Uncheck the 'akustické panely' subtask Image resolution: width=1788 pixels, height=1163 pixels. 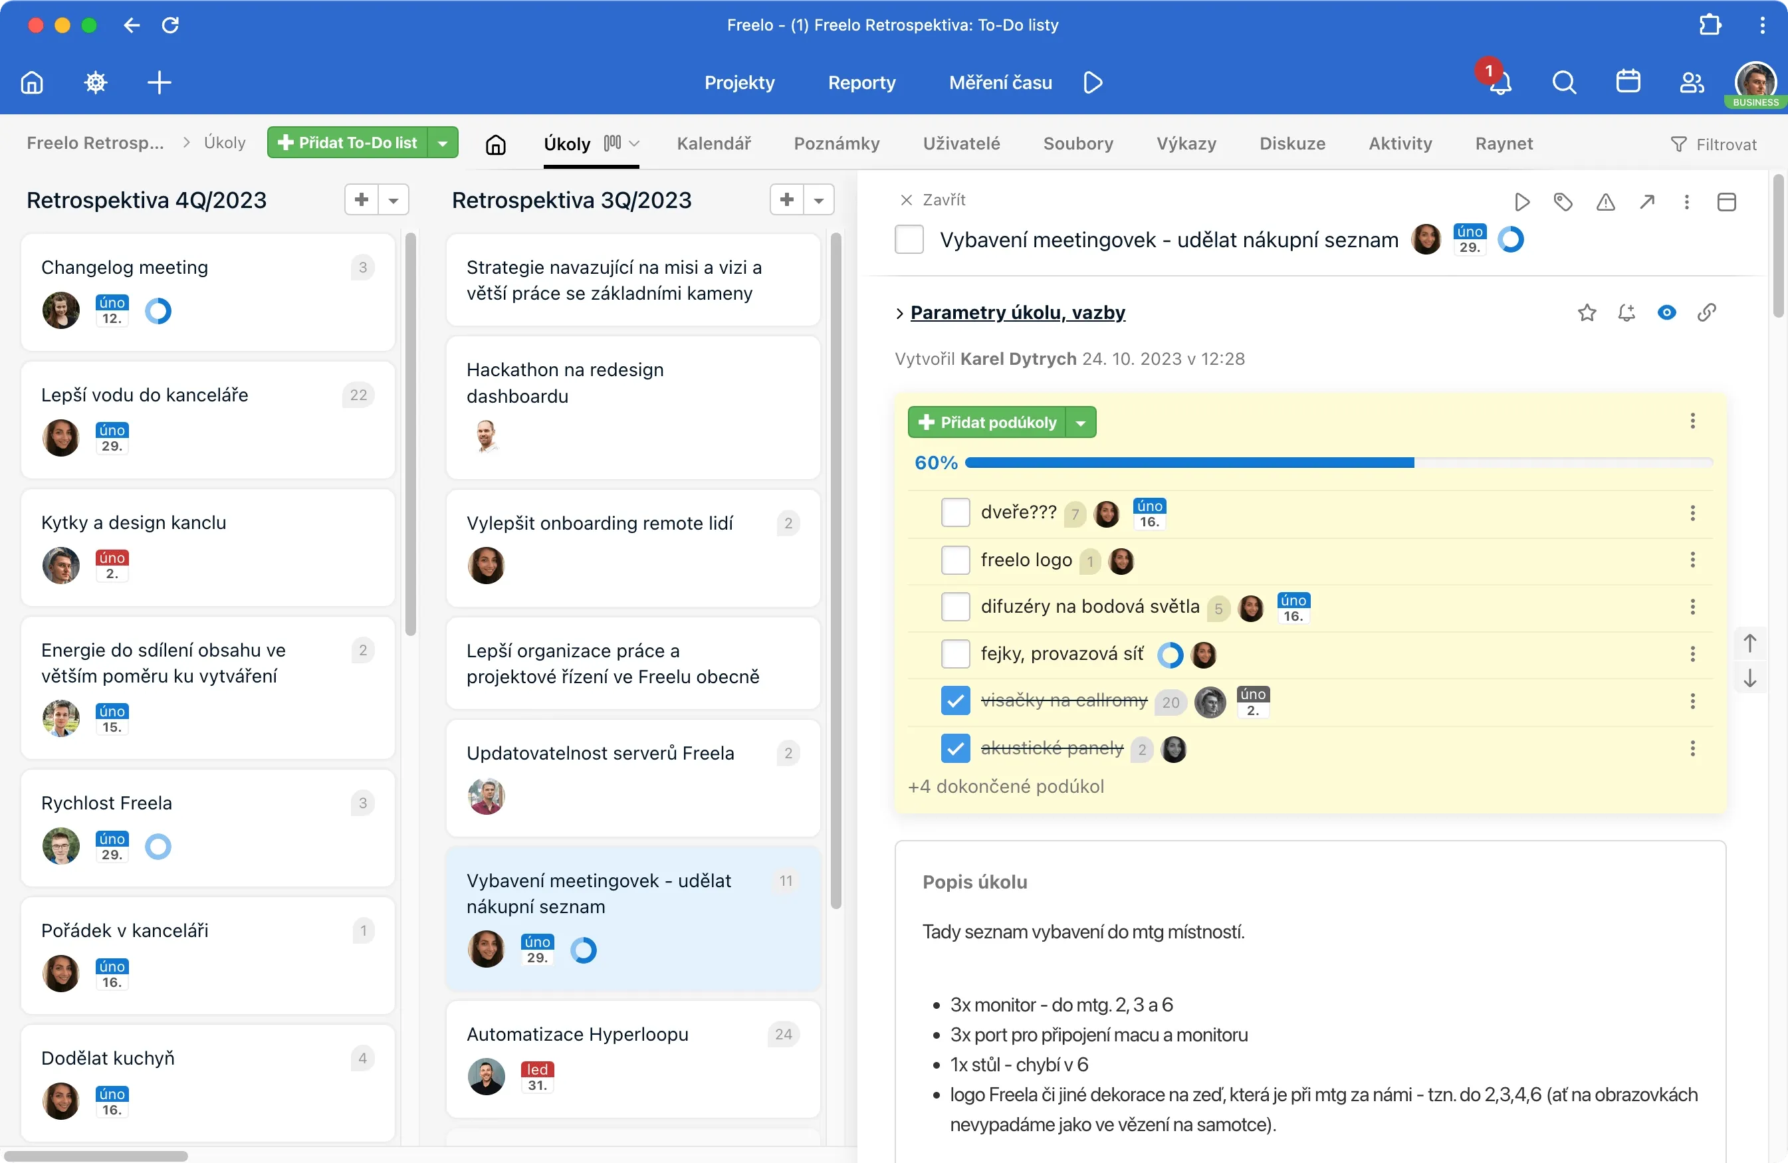tap(955, 748)
